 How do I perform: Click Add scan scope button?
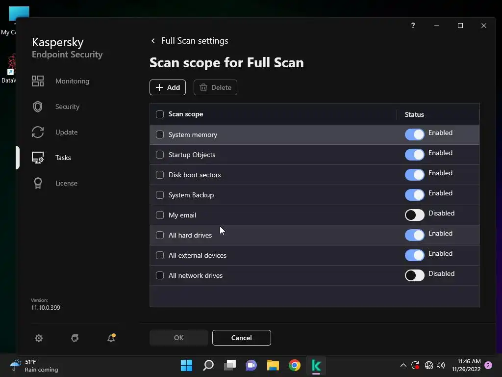click(x=168, y=87)
